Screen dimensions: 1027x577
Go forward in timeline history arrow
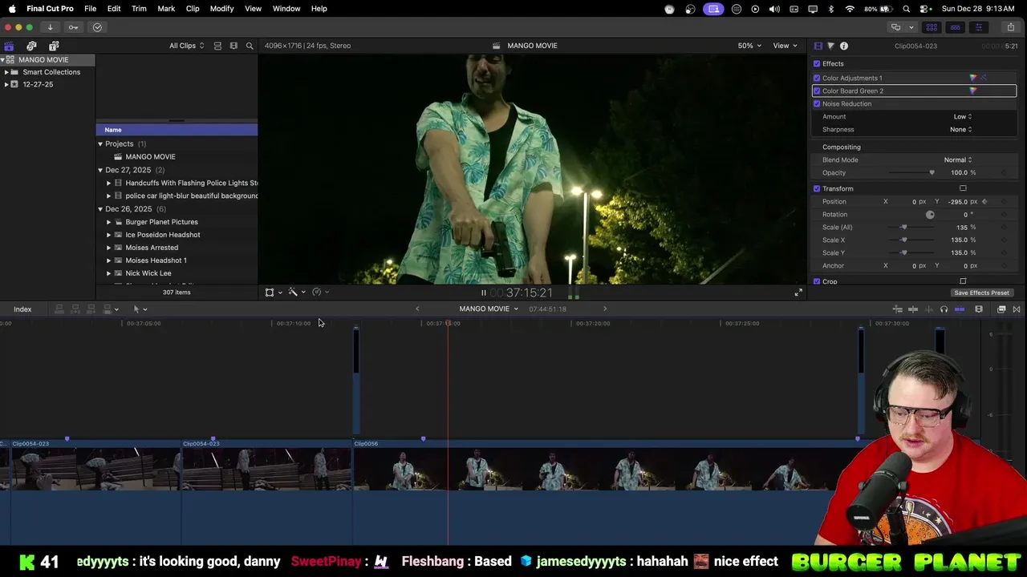point(605,309)
